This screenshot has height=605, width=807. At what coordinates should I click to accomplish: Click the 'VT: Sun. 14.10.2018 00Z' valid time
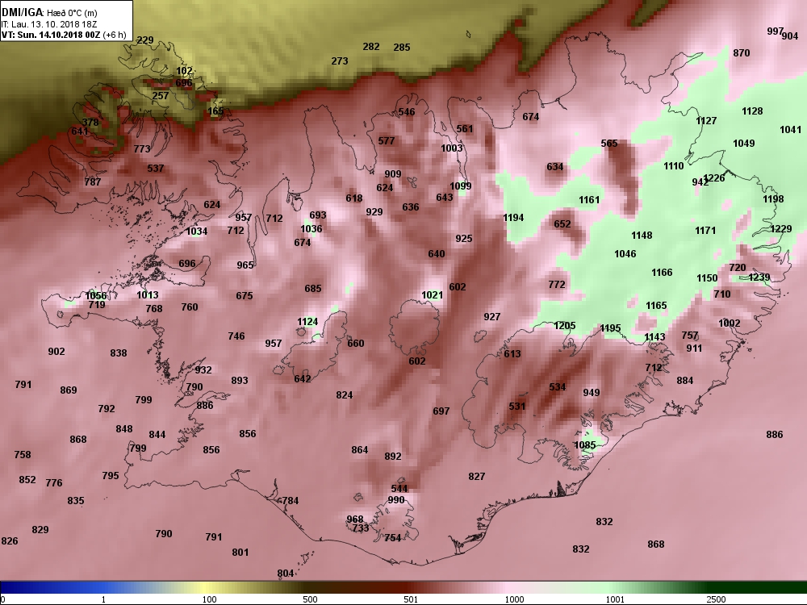point(51,35)
